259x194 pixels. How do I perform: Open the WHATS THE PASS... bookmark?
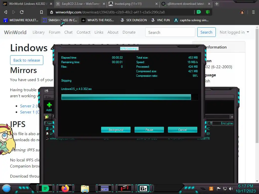pos(98,20)
